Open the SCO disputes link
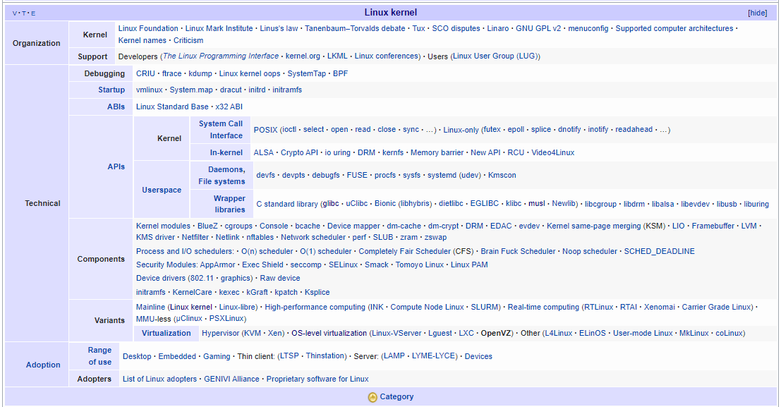The height and width of the screenshot is (407, 781). 456,28
